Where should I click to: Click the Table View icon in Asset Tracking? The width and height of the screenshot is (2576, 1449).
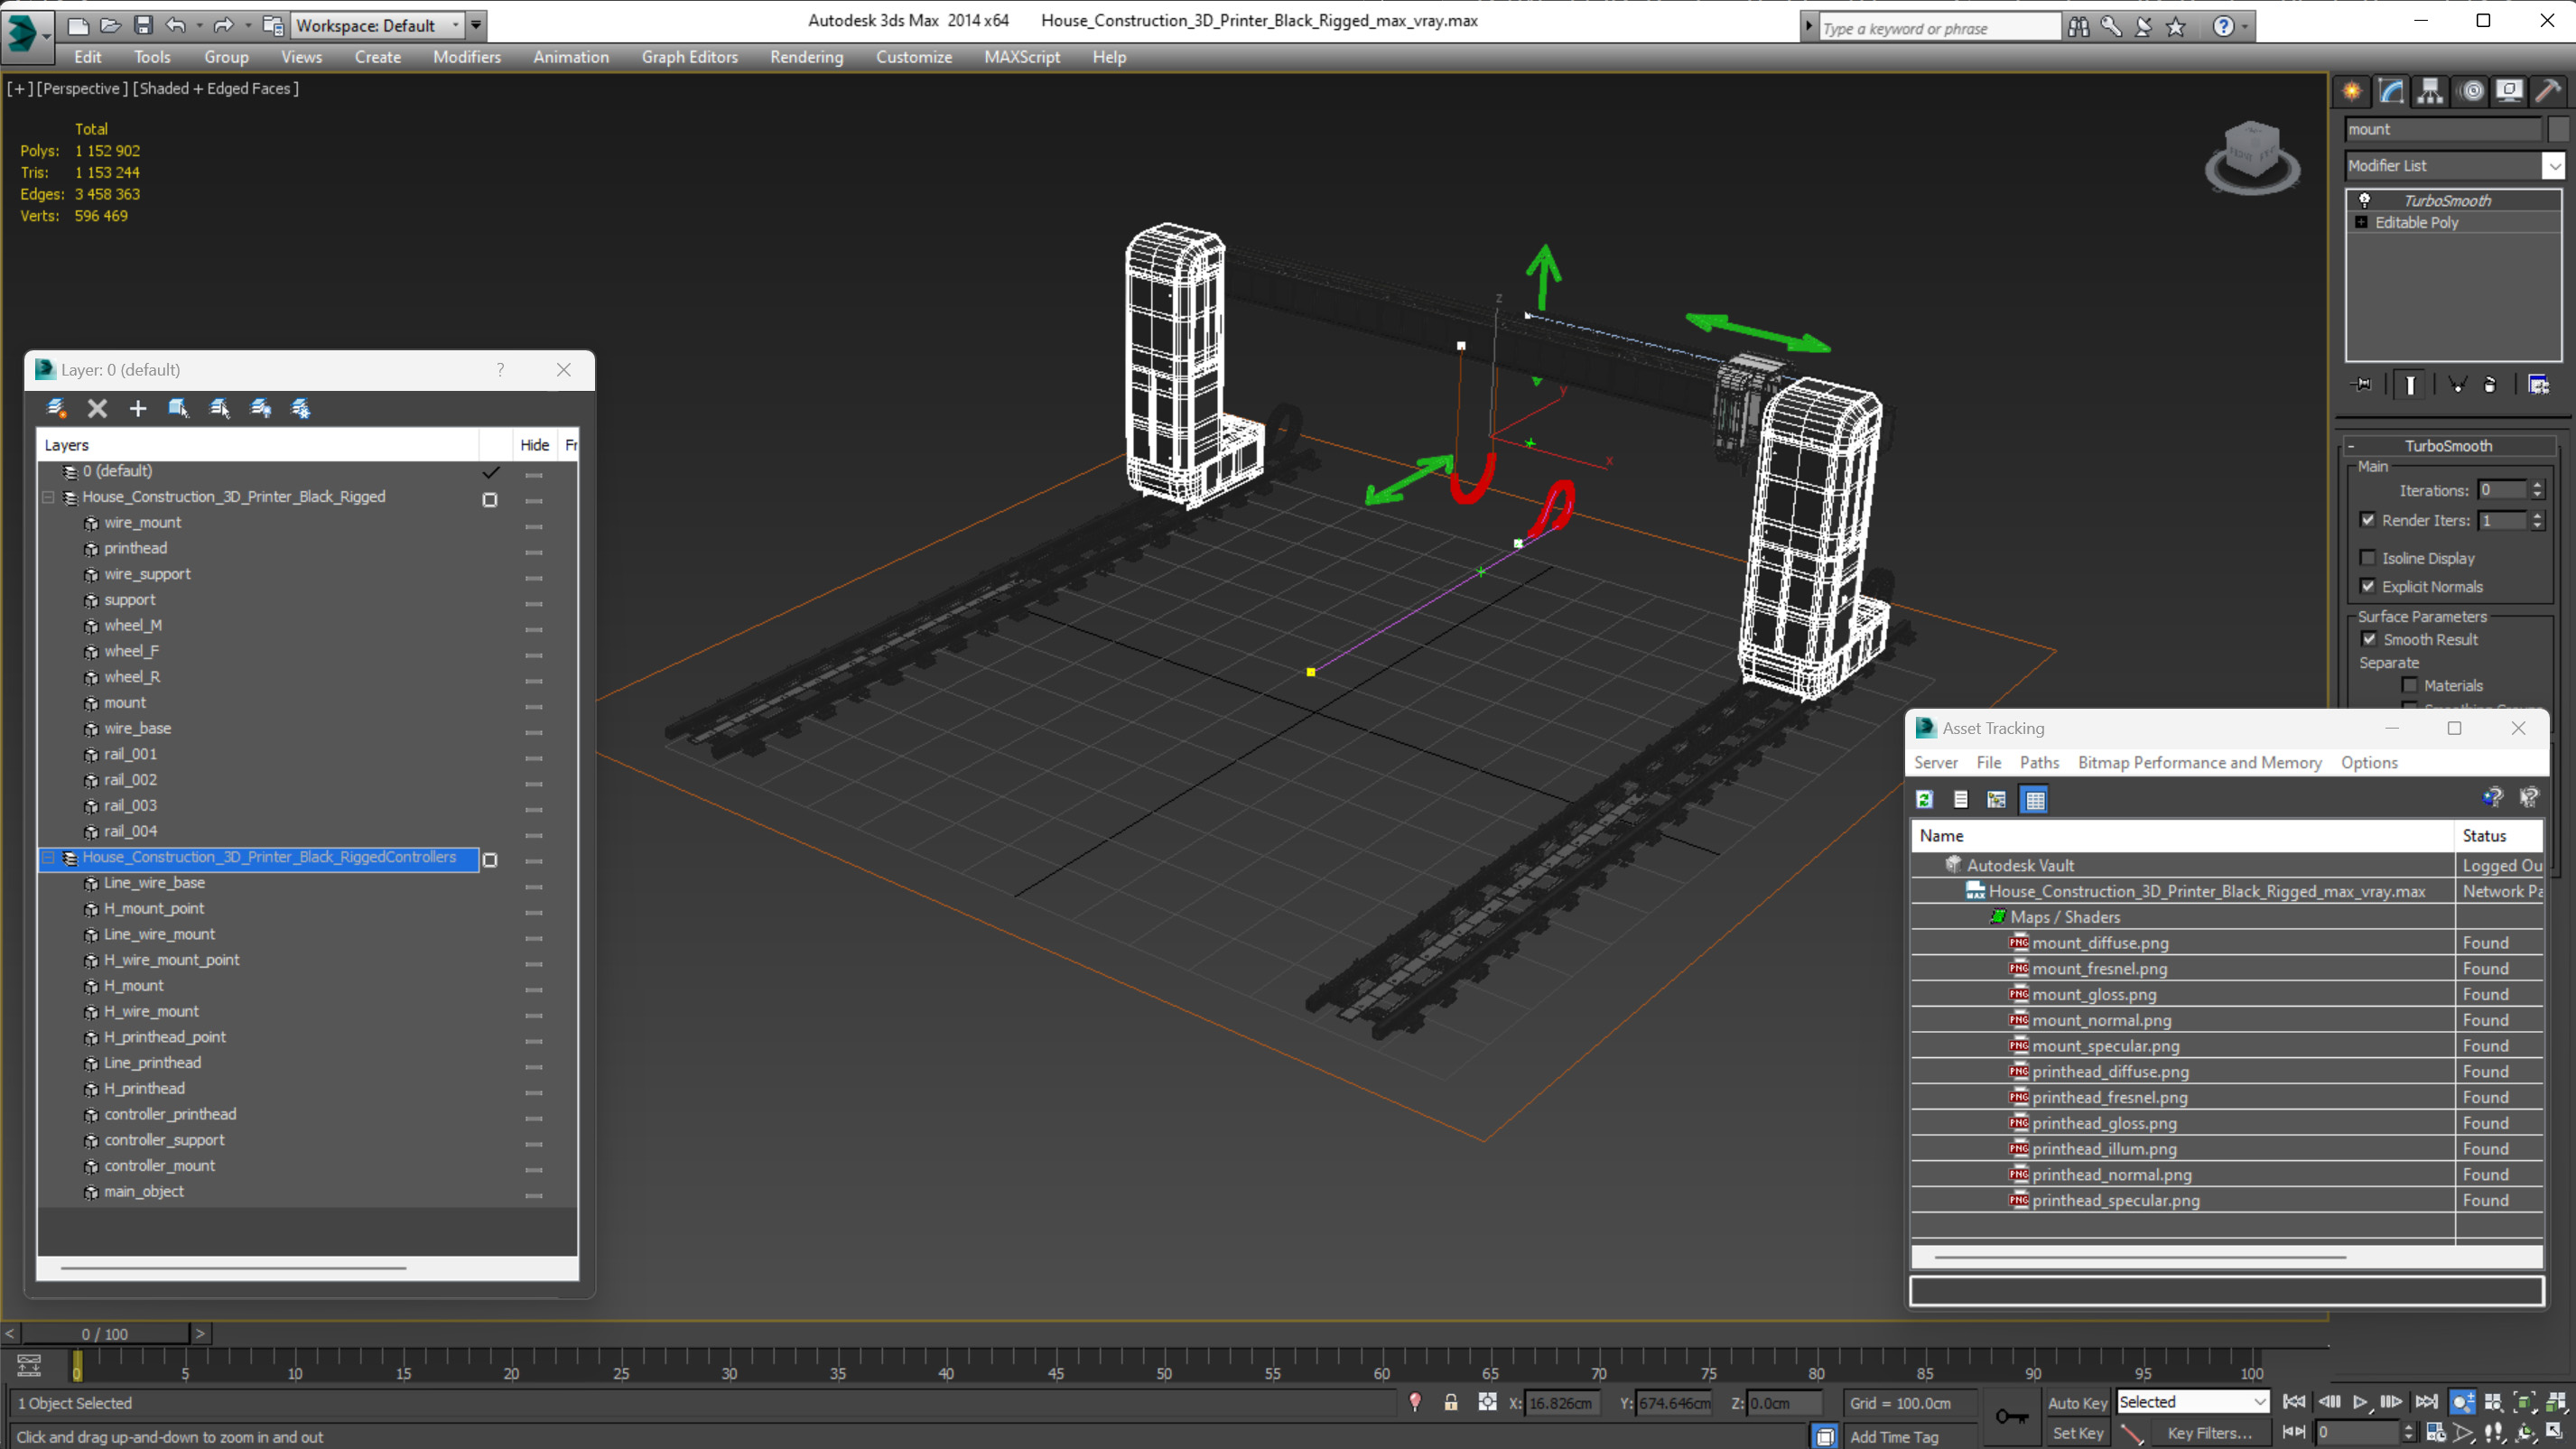coord(2034,799)
